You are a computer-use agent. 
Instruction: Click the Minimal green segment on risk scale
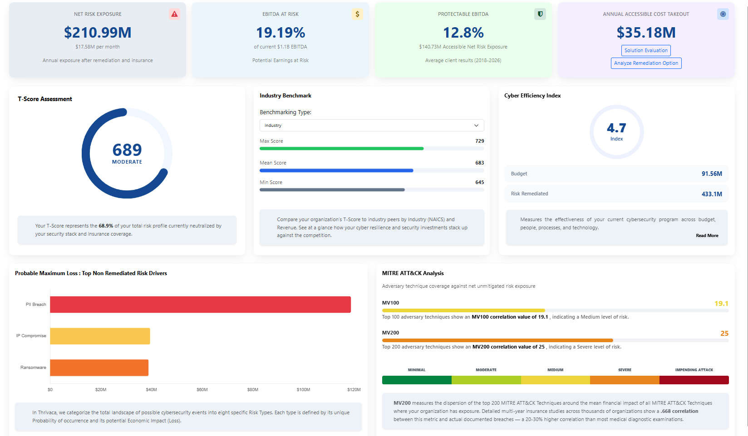(416, 380)
